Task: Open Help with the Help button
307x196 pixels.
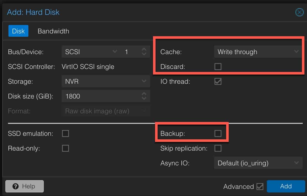Action: pyautogui.click(x=25, y=186)
